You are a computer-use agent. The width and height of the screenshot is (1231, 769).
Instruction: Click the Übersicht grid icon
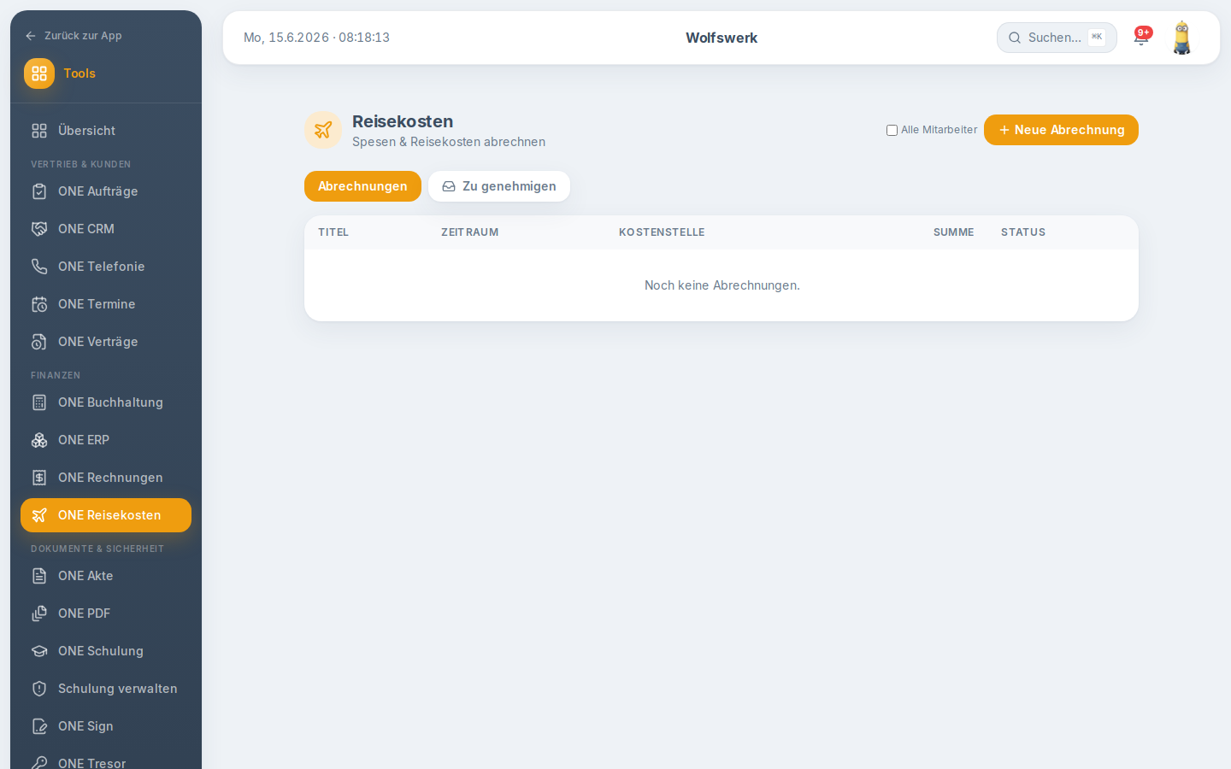(39, 131)
